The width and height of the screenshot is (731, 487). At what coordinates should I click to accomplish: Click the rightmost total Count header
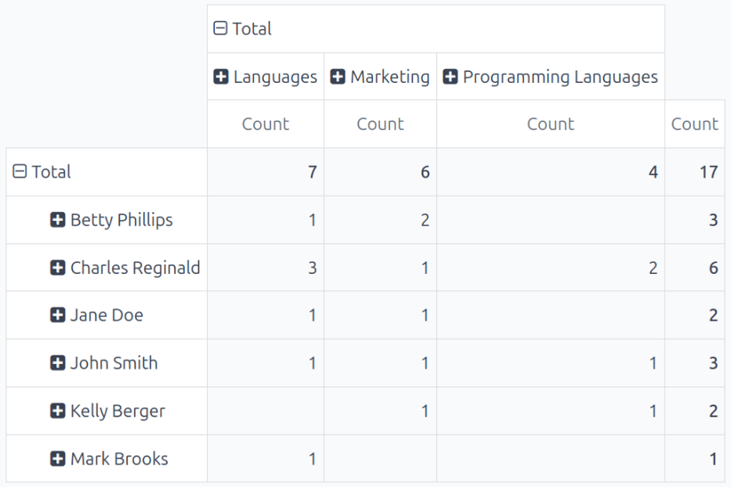pos(694,124)
